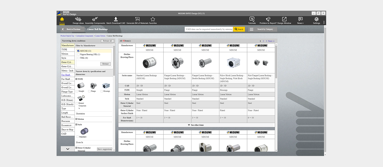Check the THK (18) manufacturer checkbox
The width and height of the screenshot is (383, 167).
[78, 58]
